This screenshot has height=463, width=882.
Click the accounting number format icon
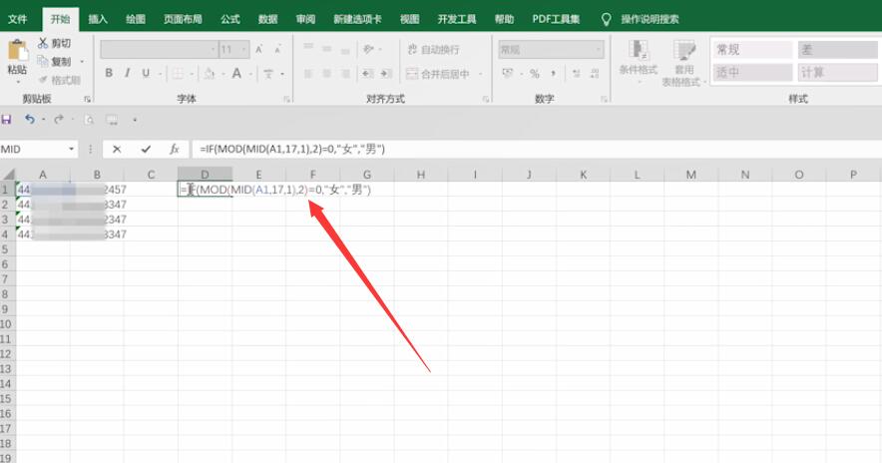508,73
